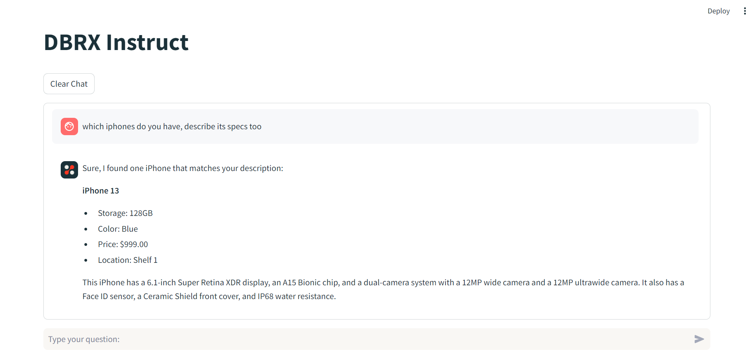Click the Deploy button
The image size is (751, 357).
tap(718, 11)
